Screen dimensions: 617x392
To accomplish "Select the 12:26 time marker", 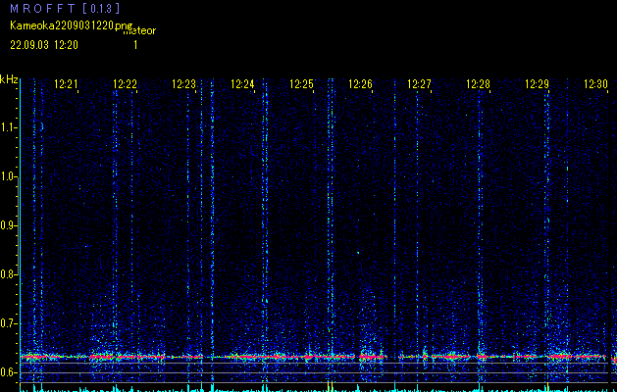I will click(360, 84).
